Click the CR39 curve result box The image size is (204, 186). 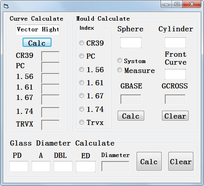point(50,56)
